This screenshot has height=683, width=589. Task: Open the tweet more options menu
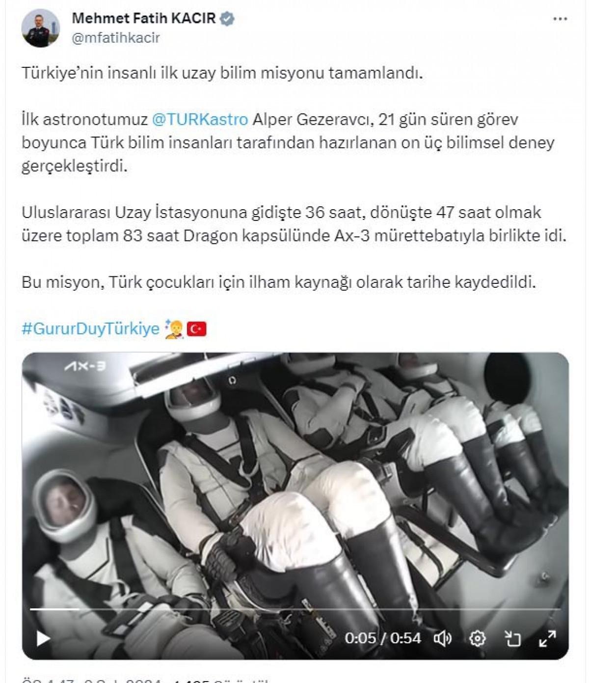pos(560,19)
